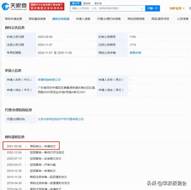Image resolution: width=191 pixels, height=190 pixels.
Task: Select the 2020-07-13 实审裁文发文 entry
Action: point(34,158)
